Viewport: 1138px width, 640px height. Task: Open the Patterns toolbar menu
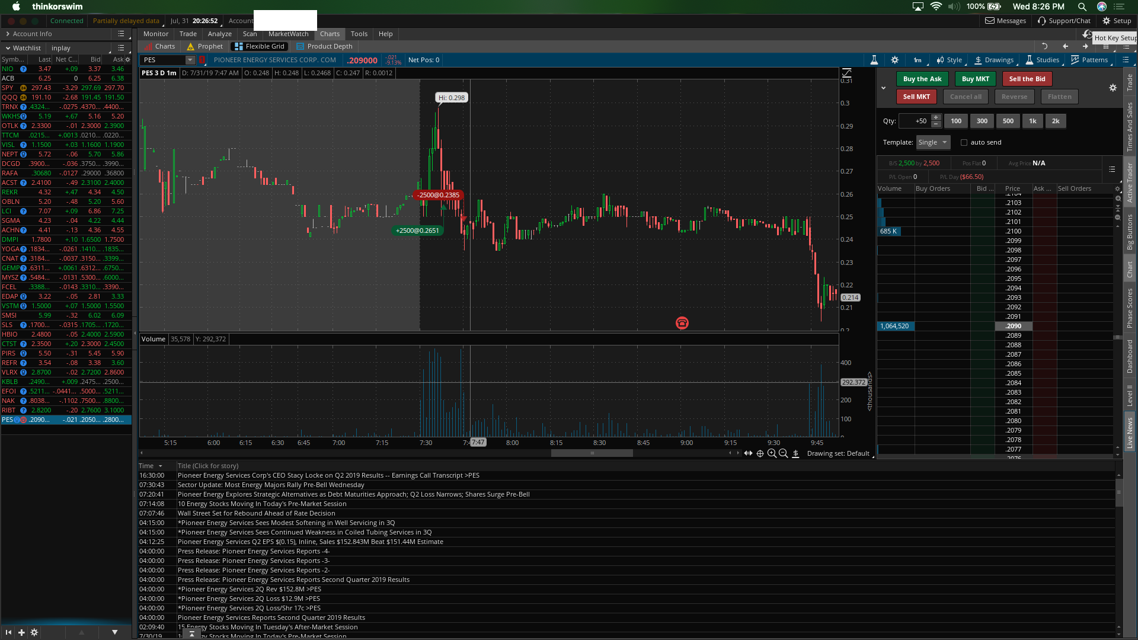point(1089,60)
